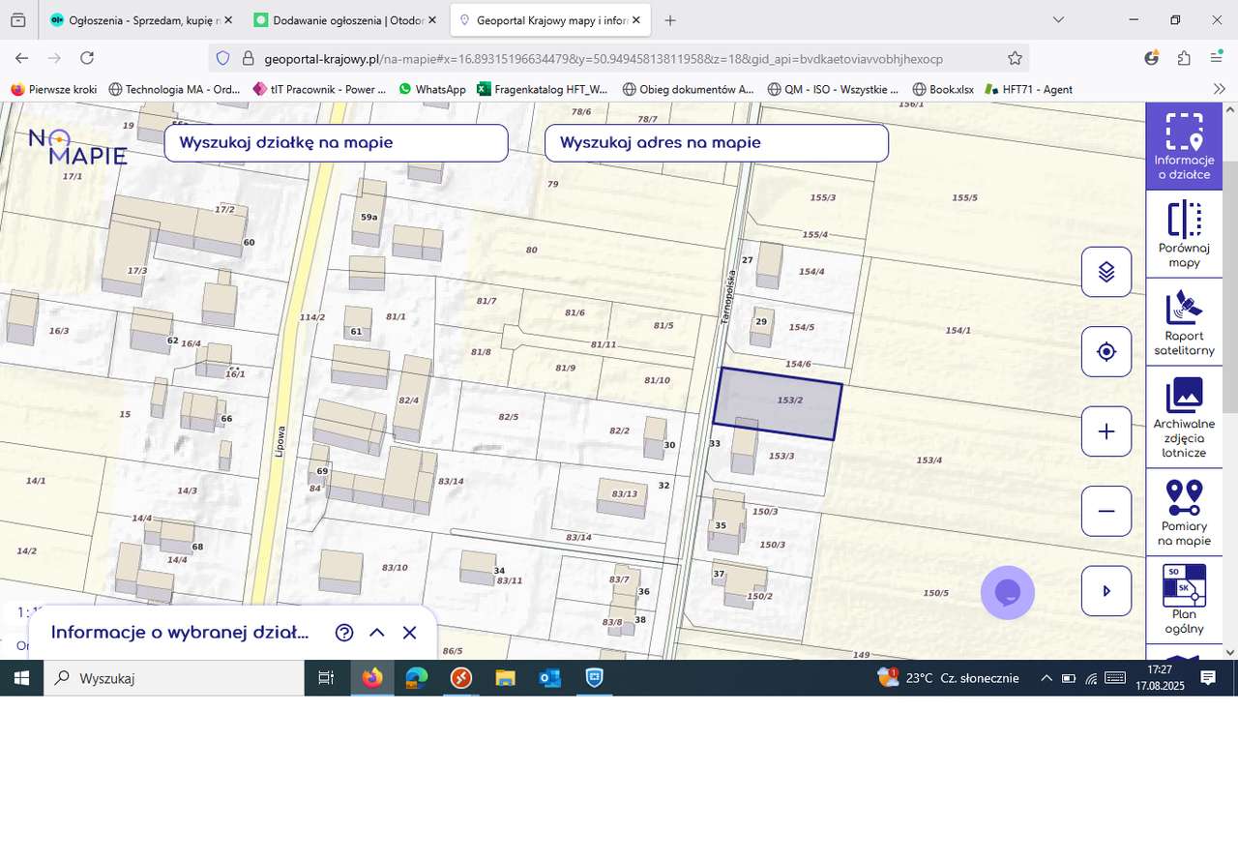Open help for selected parcel panel
The height and width of the screenshot is (861, 1238).
click(344, 633)
